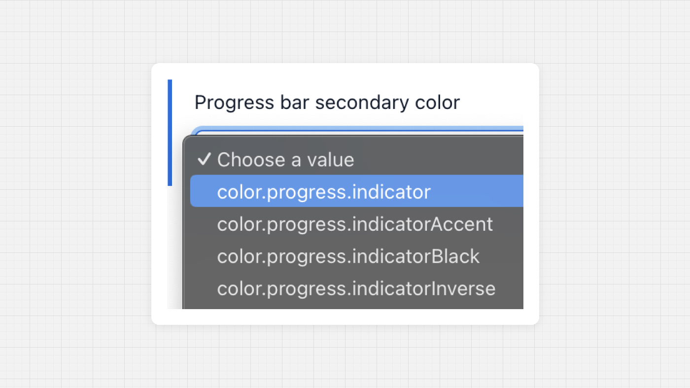Click the currently checked dropdown entry
This screenshot has width=690, height=388.
pos(285,160)
